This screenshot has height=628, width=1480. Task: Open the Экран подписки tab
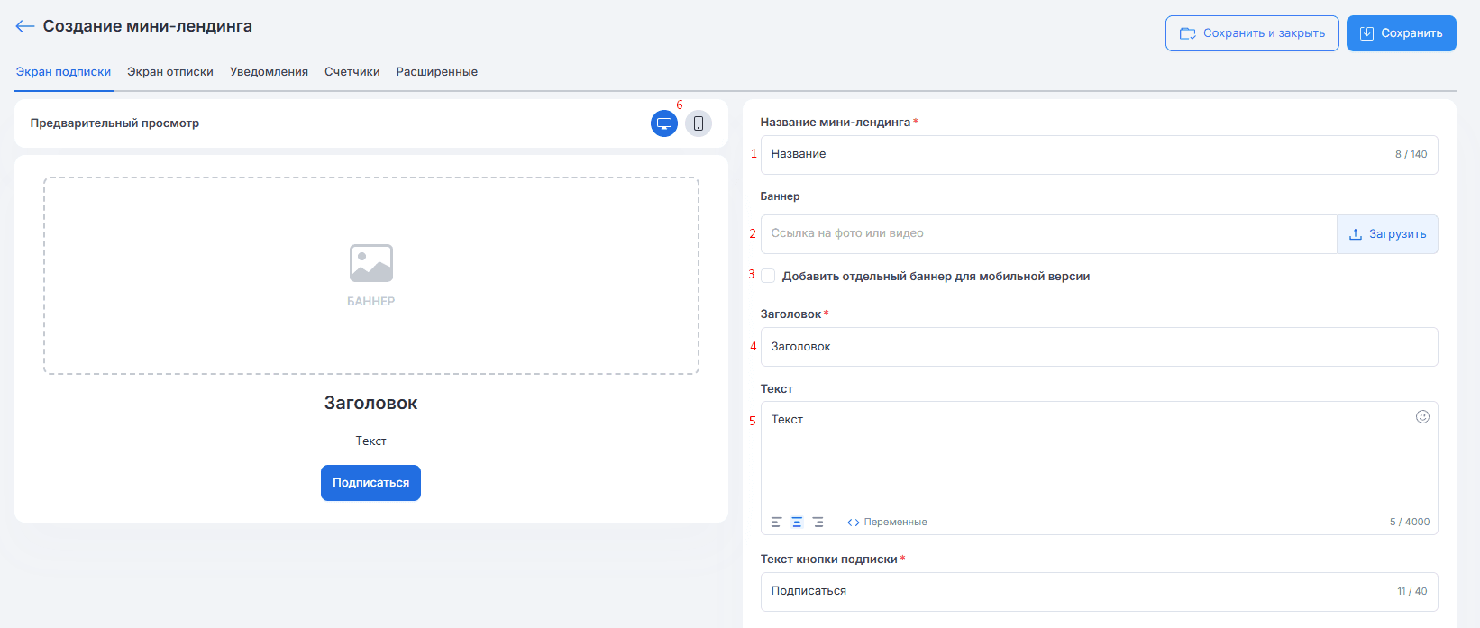63,72
